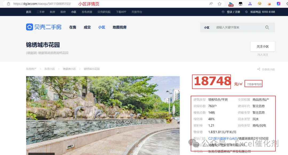Open the community fountain photo

tap(103, 116)
